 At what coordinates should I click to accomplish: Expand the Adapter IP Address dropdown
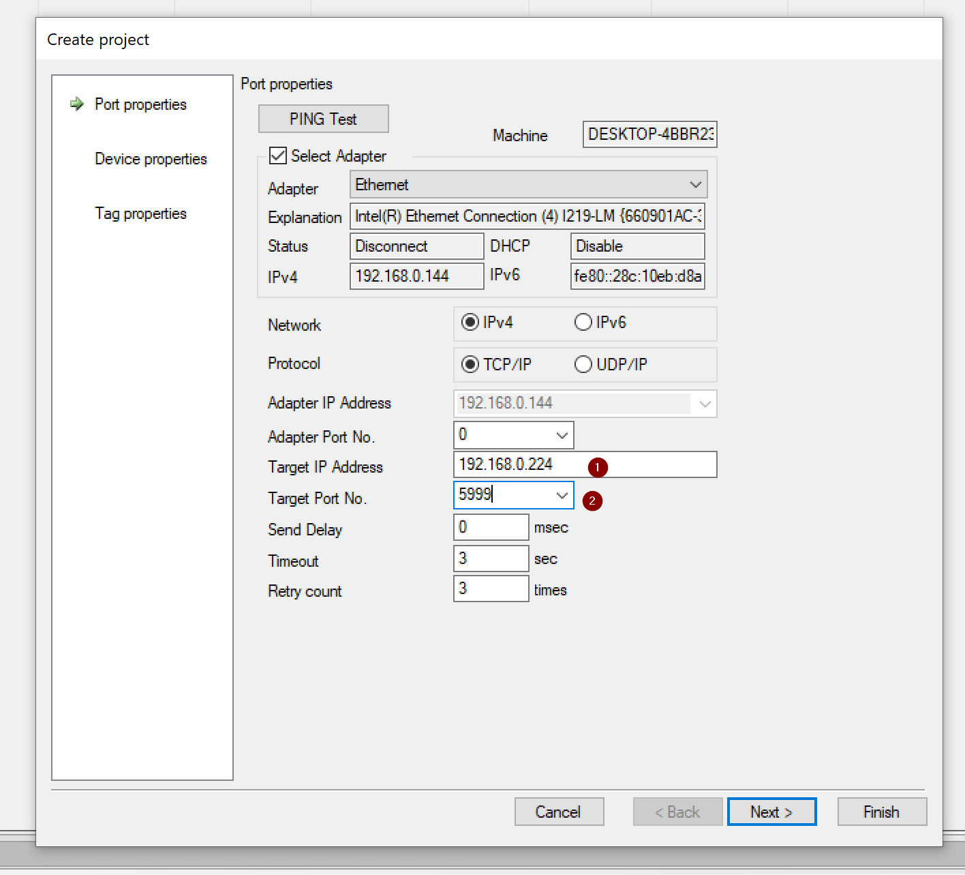tap(705, 404)
